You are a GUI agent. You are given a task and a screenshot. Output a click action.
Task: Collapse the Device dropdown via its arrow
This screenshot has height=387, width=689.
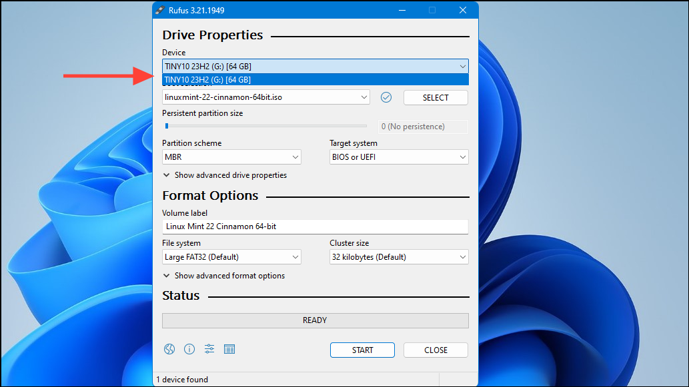tap(462, 66)
